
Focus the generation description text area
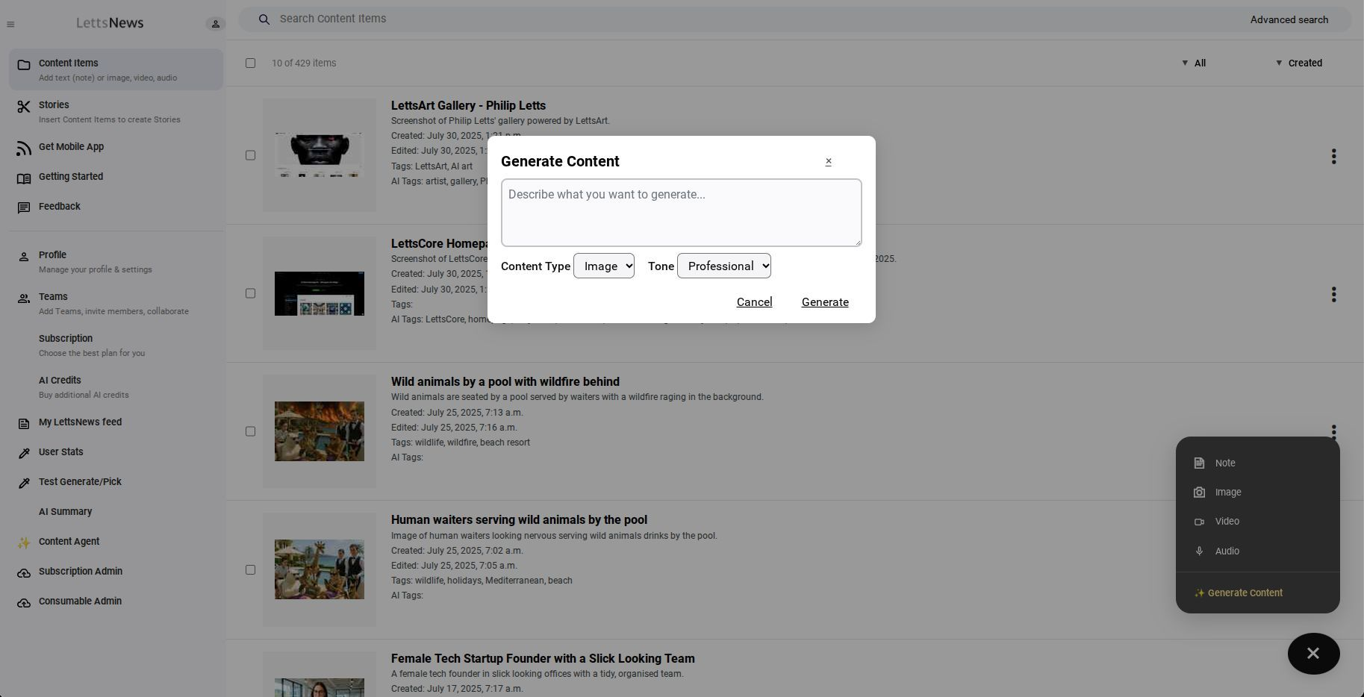[681, 213]
